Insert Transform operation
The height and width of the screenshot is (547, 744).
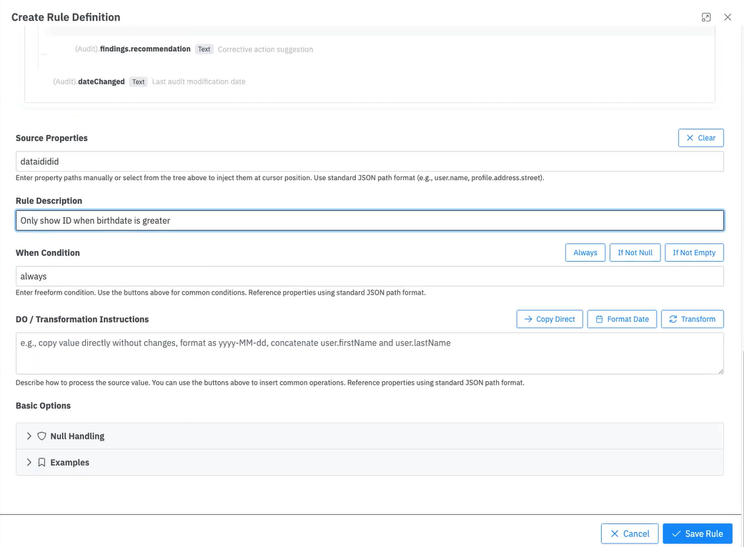(x=692, y=319)
